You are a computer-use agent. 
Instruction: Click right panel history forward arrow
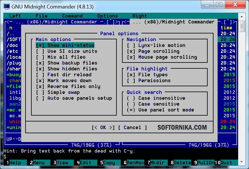[234, 22]
